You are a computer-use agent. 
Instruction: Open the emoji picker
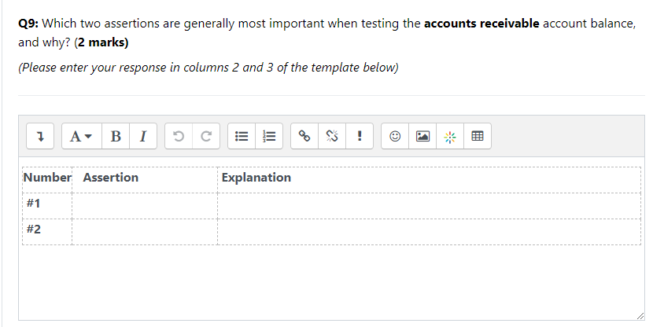click(x=395, y=137)
